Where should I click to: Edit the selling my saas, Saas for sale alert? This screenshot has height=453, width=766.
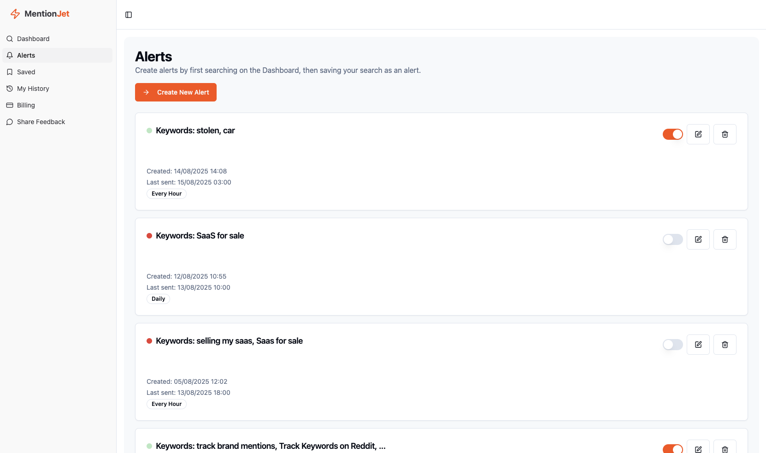pos(698,345)
